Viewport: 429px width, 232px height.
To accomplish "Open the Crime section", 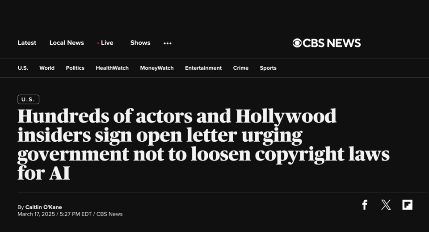I will point(241,68).
